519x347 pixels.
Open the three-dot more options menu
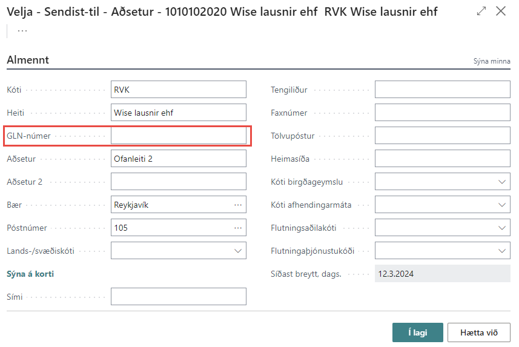22,31
